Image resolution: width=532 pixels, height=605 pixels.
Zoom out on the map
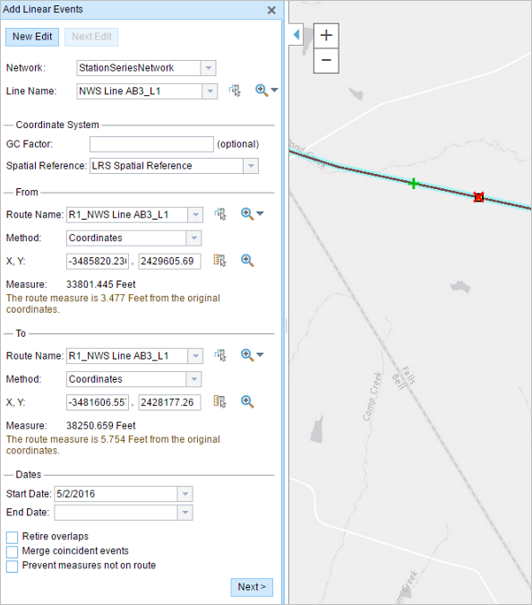326,61
